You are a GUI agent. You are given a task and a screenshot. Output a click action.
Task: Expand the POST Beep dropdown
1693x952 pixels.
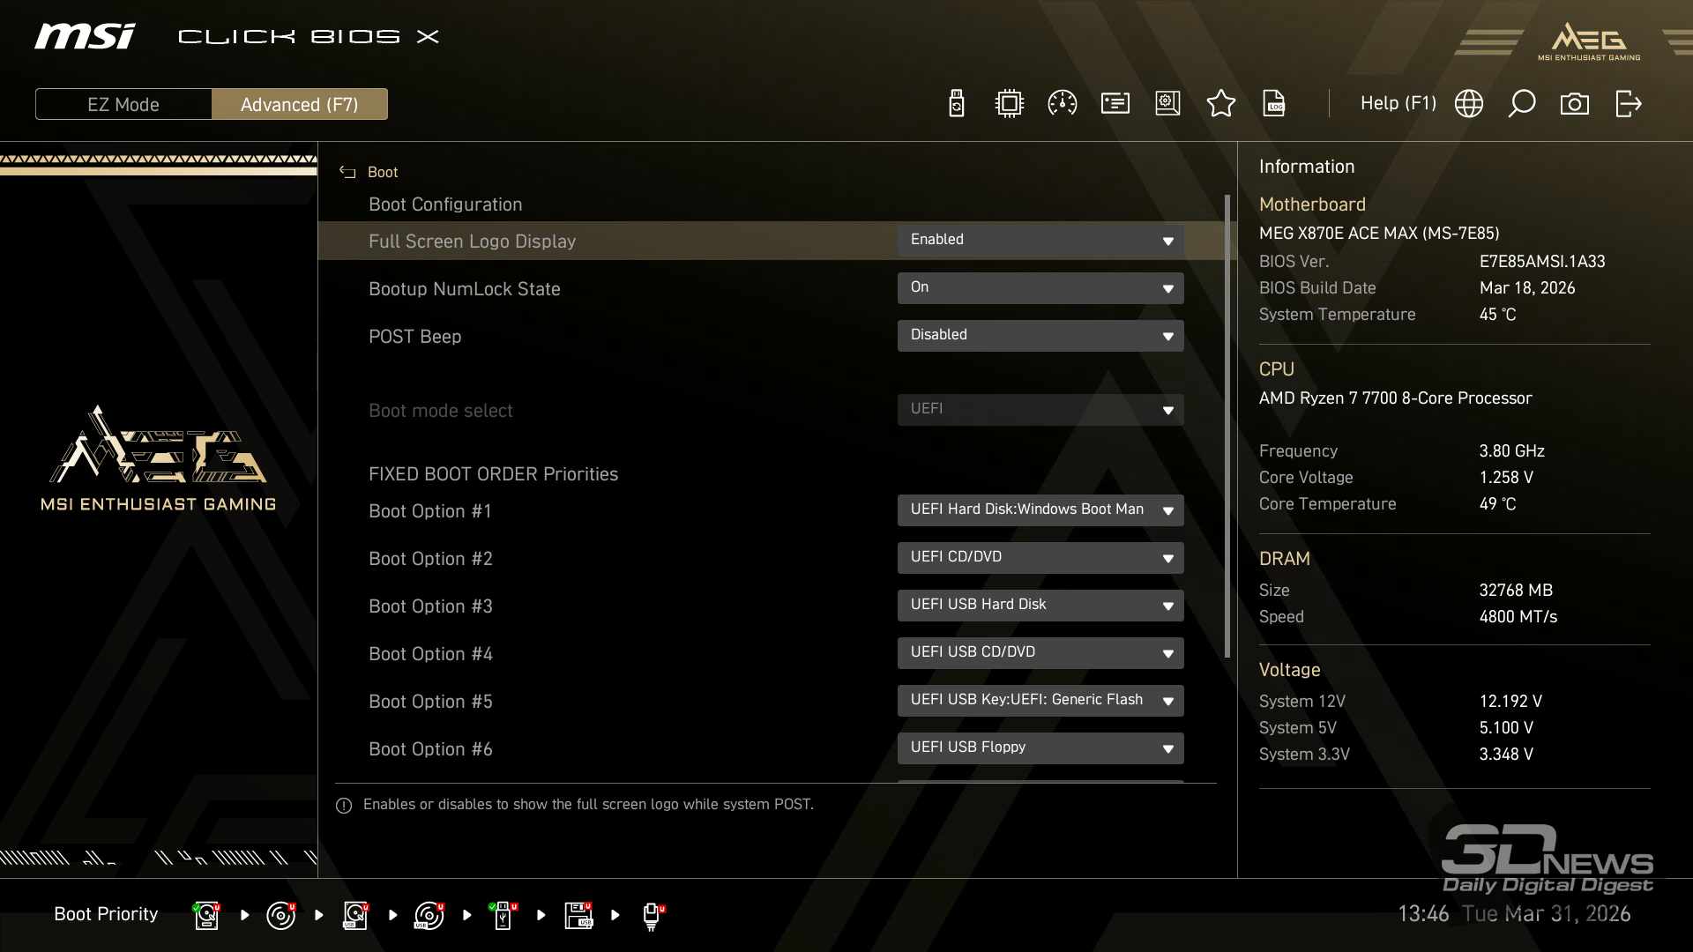1040,336
